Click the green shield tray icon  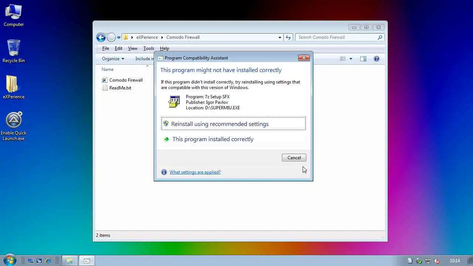[x=419, y=261]
